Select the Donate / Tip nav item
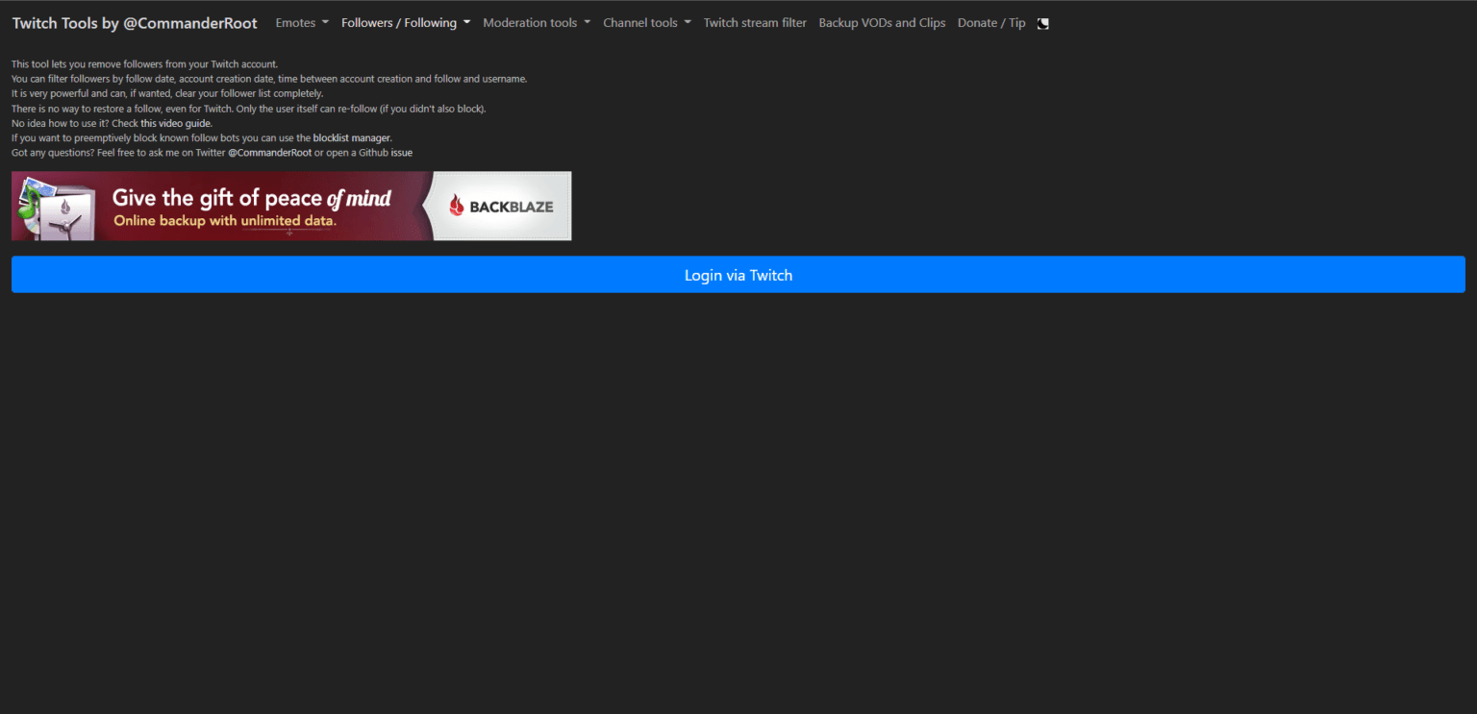 (991, 23)
